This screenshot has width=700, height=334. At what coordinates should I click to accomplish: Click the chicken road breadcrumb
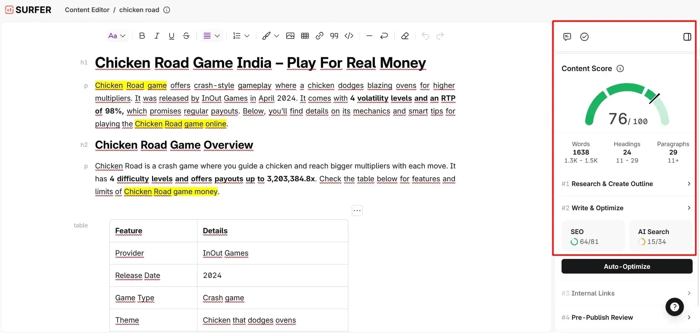(139, 10)
